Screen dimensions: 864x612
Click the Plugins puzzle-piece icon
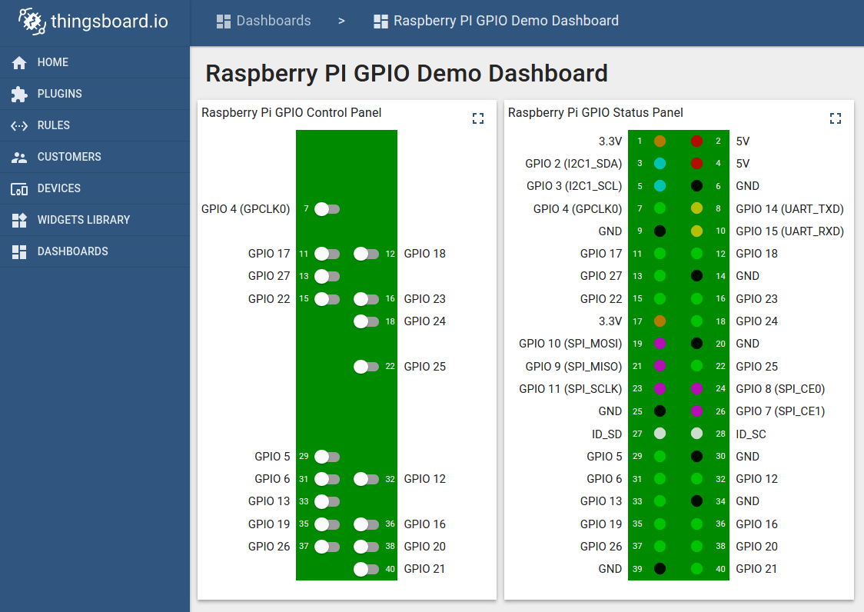[x=19, y=94]
